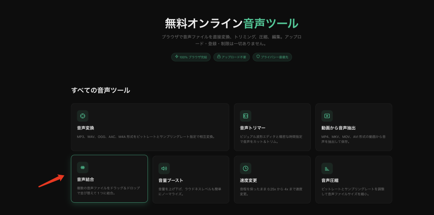
Task: Open 速度変更 card description text
Action: 271,191
